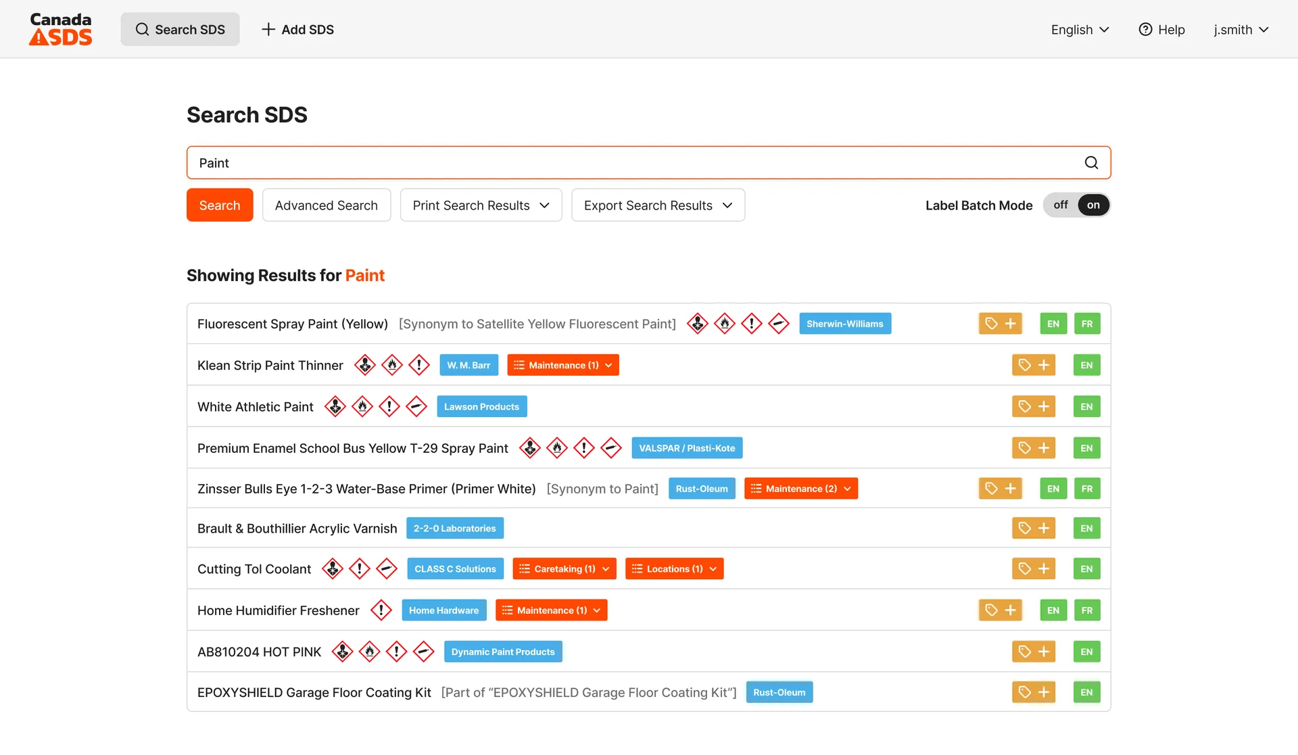The width and height of the screenshot is (1298, 755).
Task: Add label tag for Premium Enamel School Bus Yellow
Action: [x=1033, y=447]
